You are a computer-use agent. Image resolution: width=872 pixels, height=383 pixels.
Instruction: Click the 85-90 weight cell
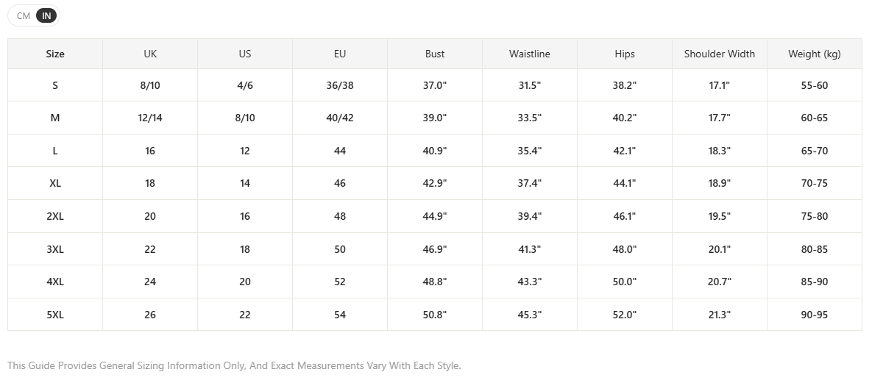[814, 282]
